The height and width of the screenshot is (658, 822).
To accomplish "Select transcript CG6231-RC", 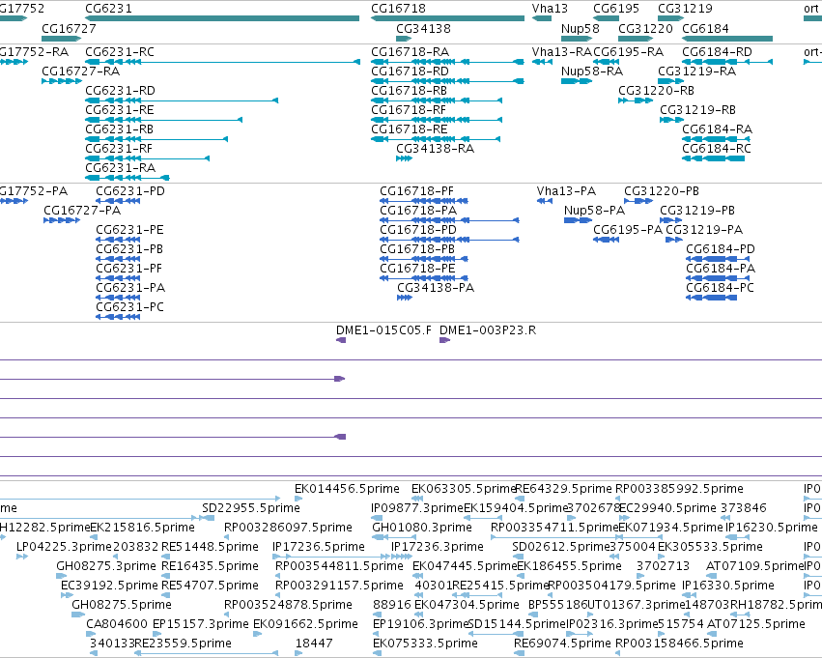I will [222, 62].
